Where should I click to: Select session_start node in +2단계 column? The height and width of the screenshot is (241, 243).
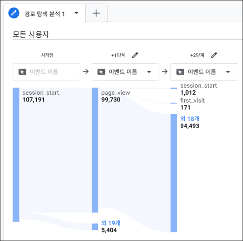[198, 86]
